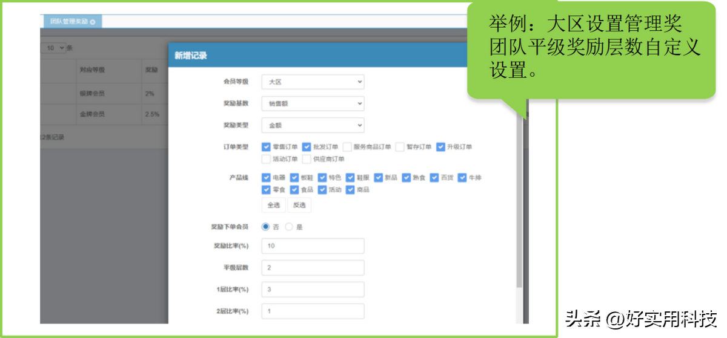Open the 会员等级 dropdown set to 大区

pos(313,82)
